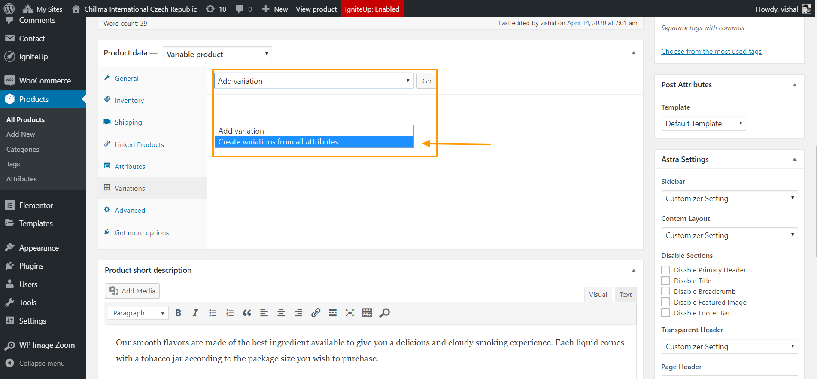817x379 pixels.
Task: Collapse the Product data panel
Action: (x=634, y=53)
